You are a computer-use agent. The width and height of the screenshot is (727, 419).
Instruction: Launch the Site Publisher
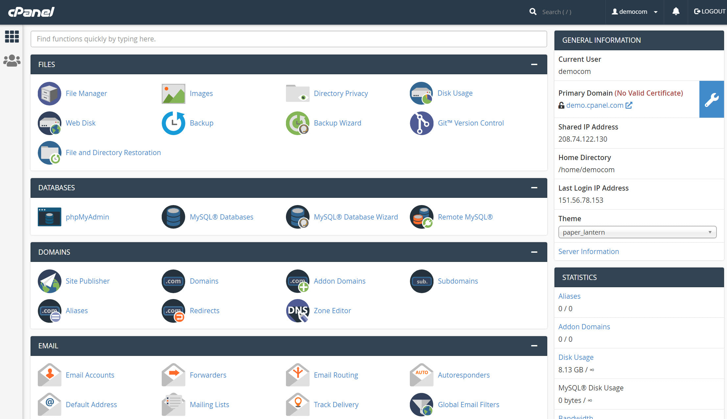click(x=87, y=281)
